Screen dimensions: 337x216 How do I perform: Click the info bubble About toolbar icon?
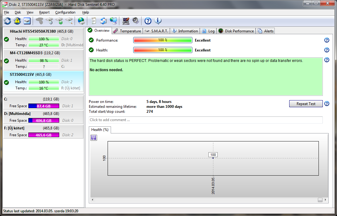158,21
